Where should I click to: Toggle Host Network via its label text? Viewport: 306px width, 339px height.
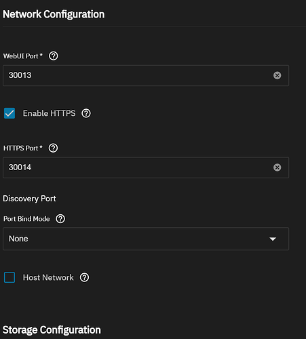[48, 277]
